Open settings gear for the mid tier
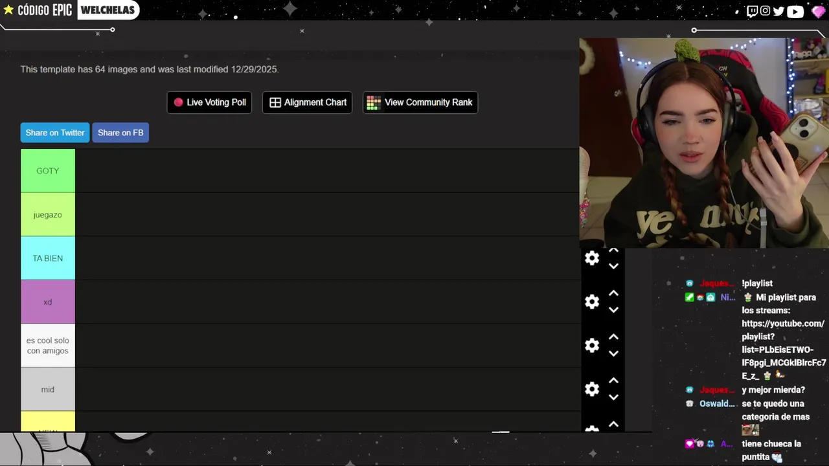The height and width of the screenshot is (466, 829). click(592, 389)
